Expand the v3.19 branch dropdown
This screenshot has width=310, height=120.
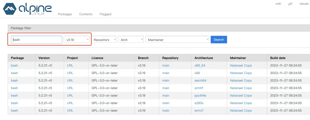point(77,40)
